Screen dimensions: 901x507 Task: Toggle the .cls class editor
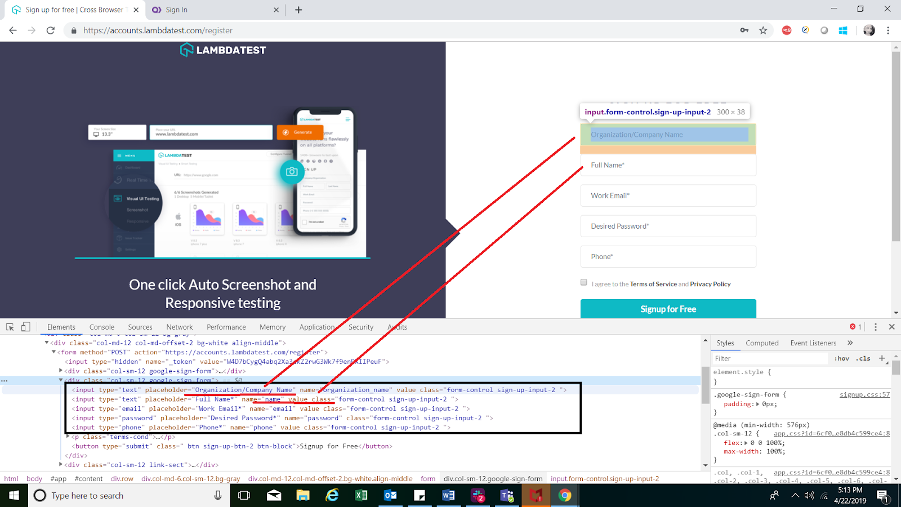click(862, 358)
